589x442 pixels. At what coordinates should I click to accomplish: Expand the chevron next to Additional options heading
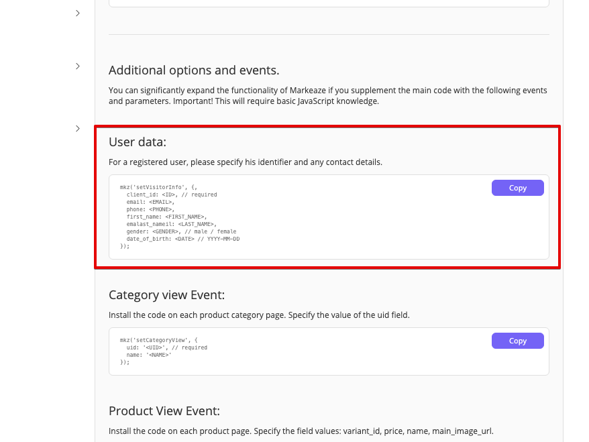[x=78, y=66]
